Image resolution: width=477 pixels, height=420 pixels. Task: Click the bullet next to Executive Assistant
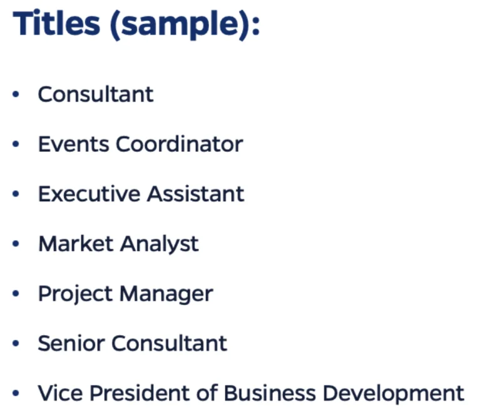[16, 194]
